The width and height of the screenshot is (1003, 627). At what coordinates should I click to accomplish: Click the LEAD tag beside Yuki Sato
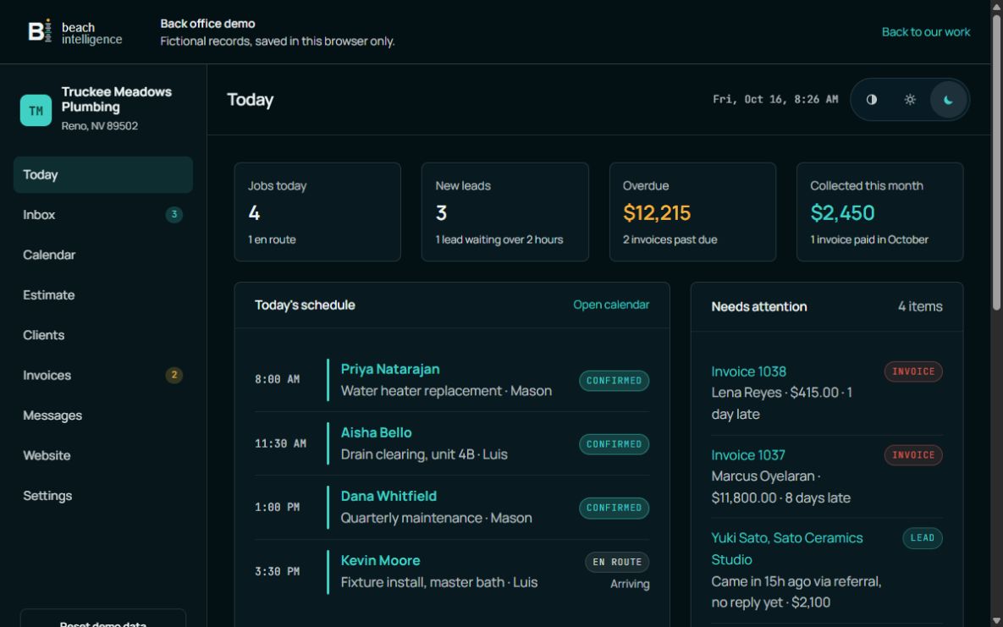(923, 538)
